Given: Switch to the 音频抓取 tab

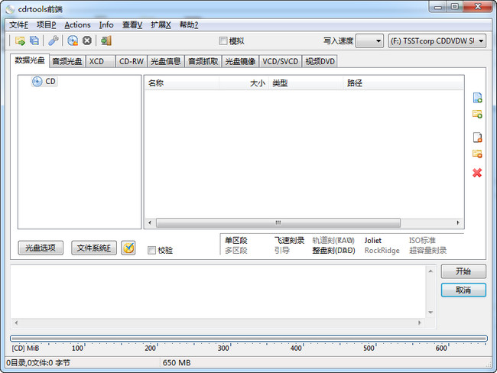Looking at the screenshot, I should point(203,61).
